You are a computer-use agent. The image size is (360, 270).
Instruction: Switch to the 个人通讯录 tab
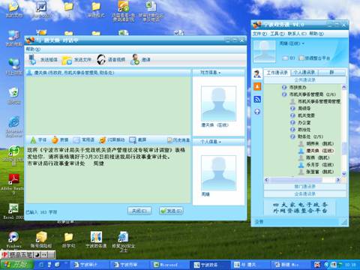point(304,73)
